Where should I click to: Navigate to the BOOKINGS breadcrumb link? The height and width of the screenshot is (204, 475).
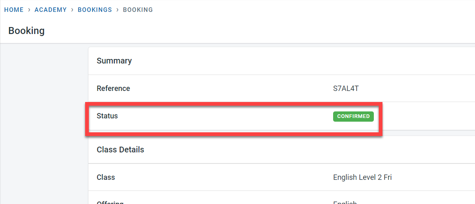click(x=95, y=10)
